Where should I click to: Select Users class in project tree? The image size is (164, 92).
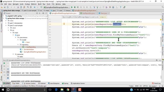pyautogui.click(x=28, y=42)
